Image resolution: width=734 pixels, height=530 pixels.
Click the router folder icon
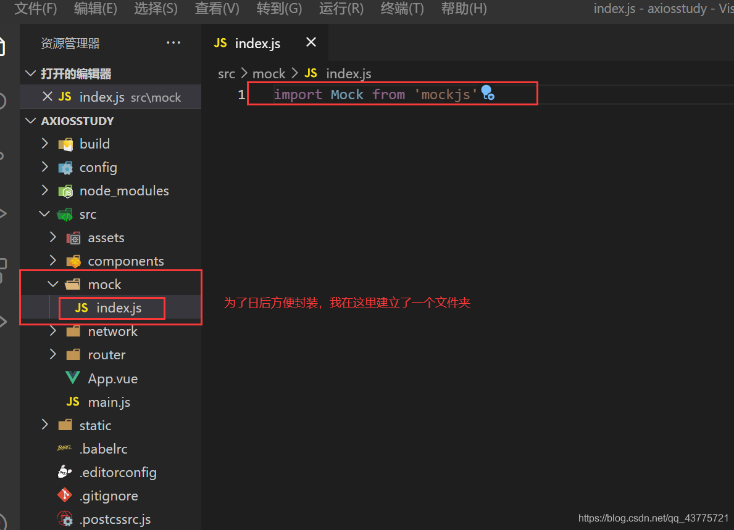click(x=73, y=354)
